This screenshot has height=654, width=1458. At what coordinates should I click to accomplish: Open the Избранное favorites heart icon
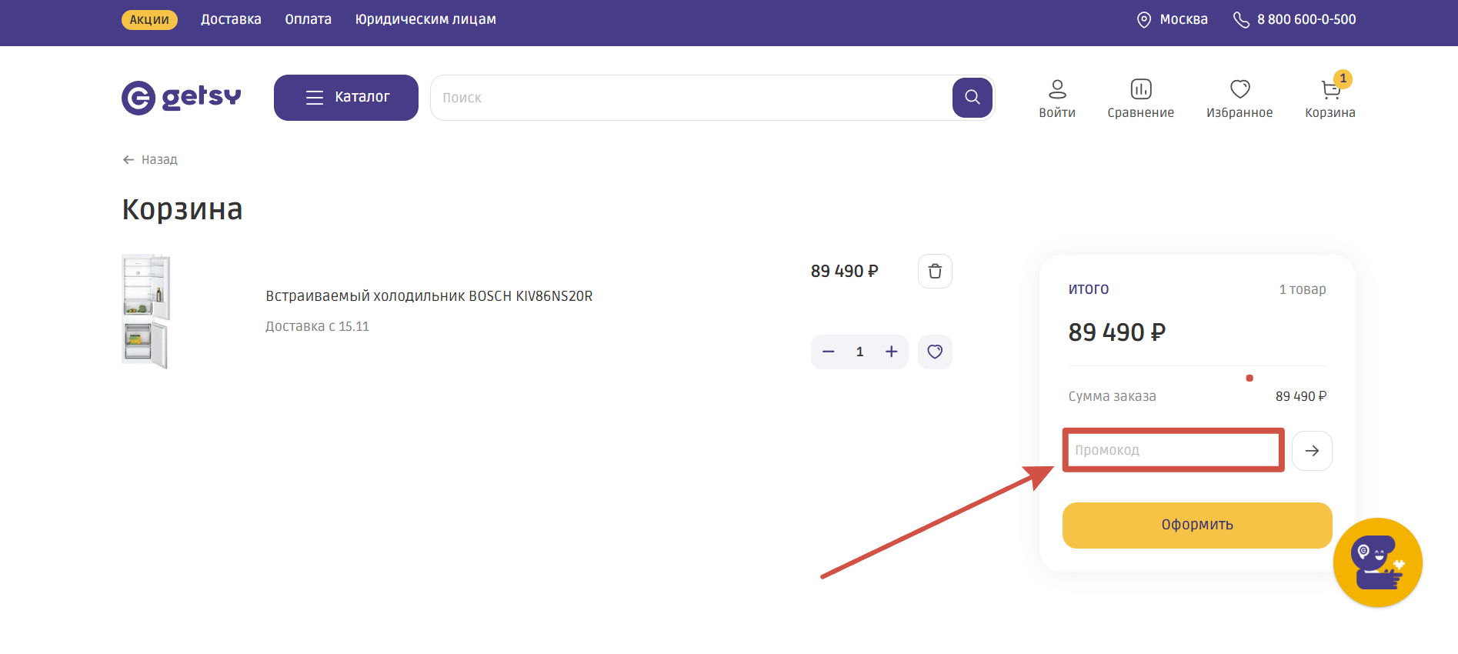click(x=1239, y=98)
